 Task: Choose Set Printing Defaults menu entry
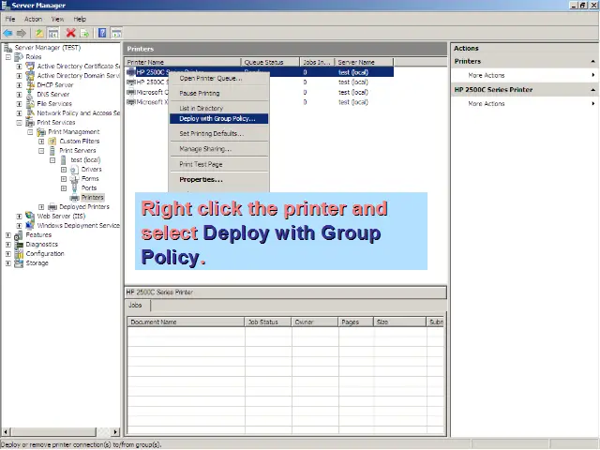point(218,133)
